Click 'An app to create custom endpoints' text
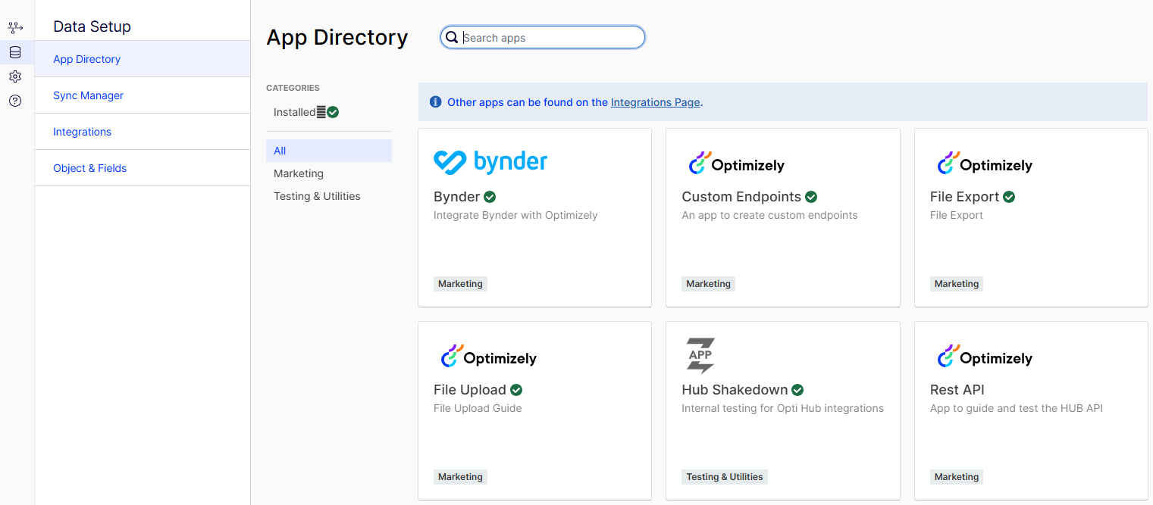 click(769, 215)
